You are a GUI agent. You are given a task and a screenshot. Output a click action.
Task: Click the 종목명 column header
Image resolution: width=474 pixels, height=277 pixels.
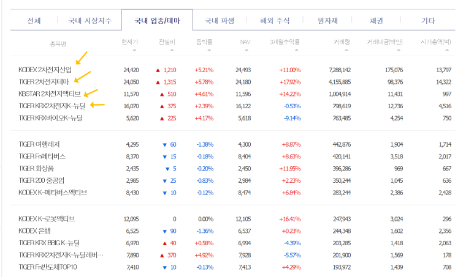pyautogui.click(x=58, y=44)
